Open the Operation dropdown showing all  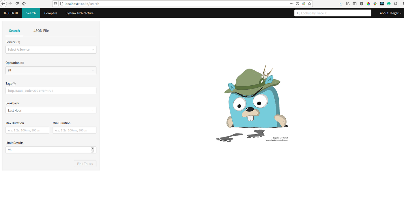pos(51,70)
